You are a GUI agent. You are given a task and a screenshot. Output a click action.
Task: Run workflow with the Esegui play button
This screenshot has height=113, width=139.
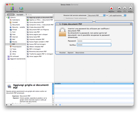(x=130, y=9)
